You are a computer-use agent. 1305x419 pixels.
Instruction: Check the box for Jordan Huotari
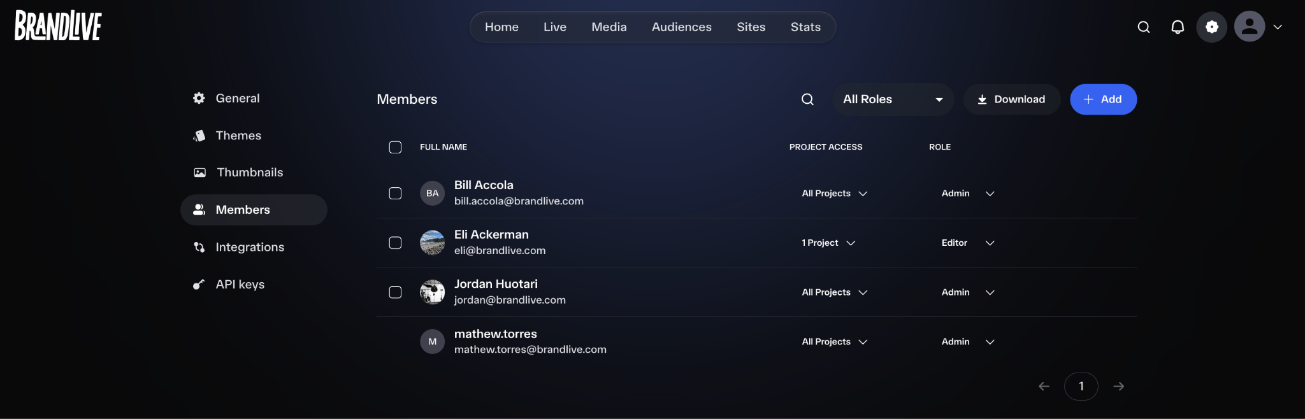tap(395, 292)
